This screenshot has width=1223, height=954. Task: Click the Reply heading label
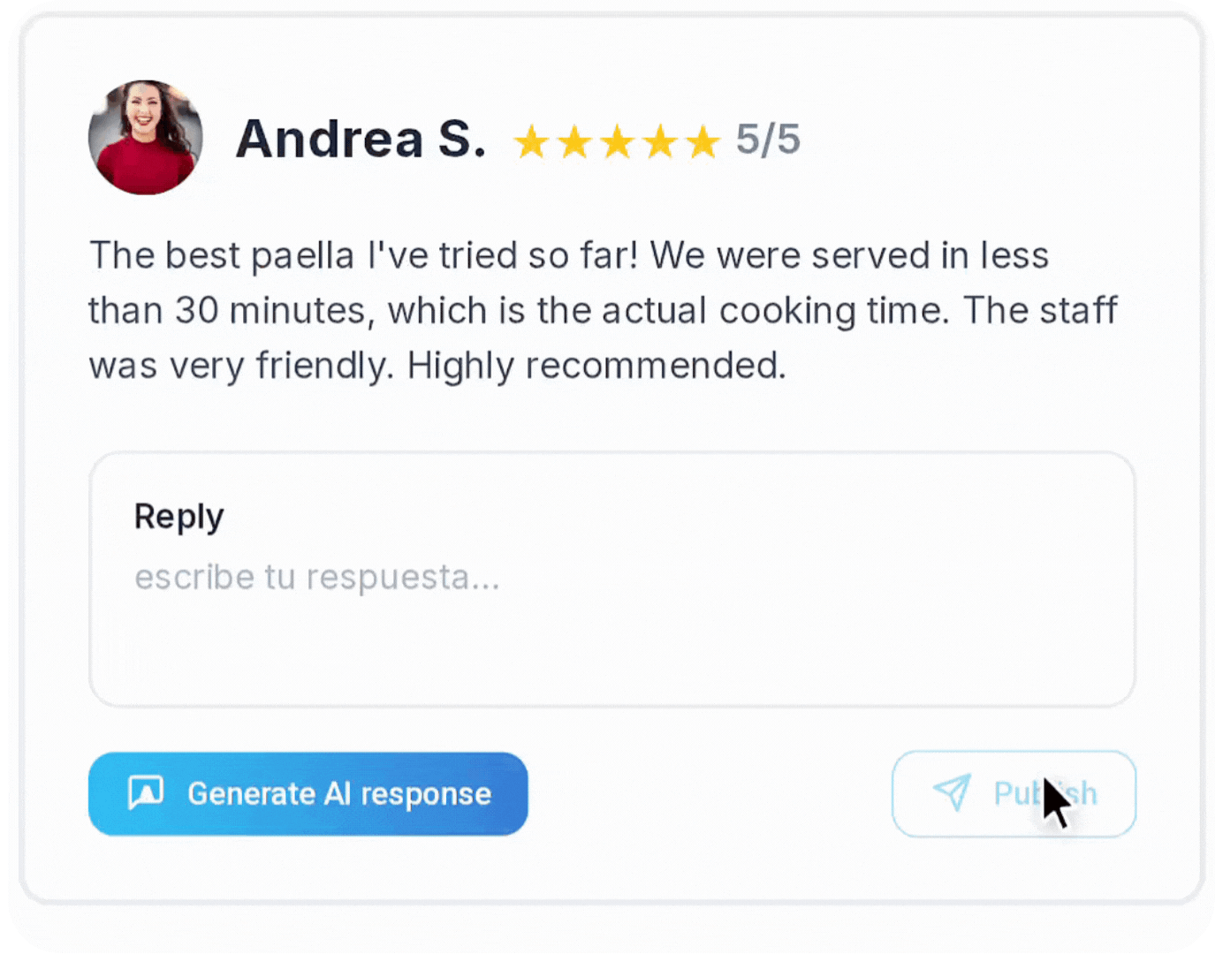(x=179, y=517)
